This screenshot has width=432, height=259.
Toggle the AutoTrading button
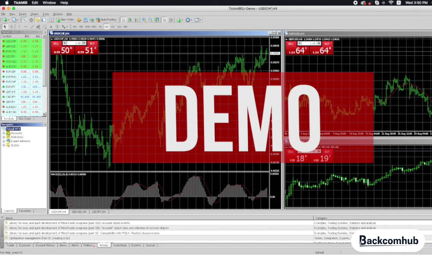106,20
